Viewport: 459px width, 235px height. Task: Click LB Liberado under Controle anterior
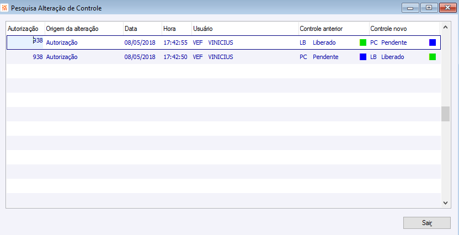(x=318, y=42)
